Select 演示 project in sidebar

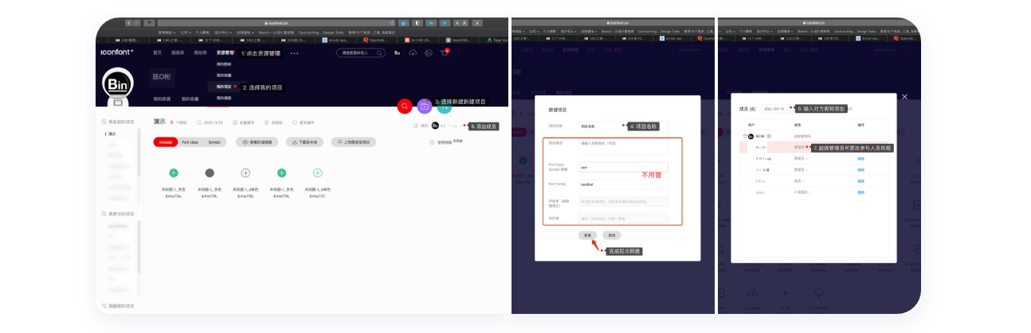[112, 134]
